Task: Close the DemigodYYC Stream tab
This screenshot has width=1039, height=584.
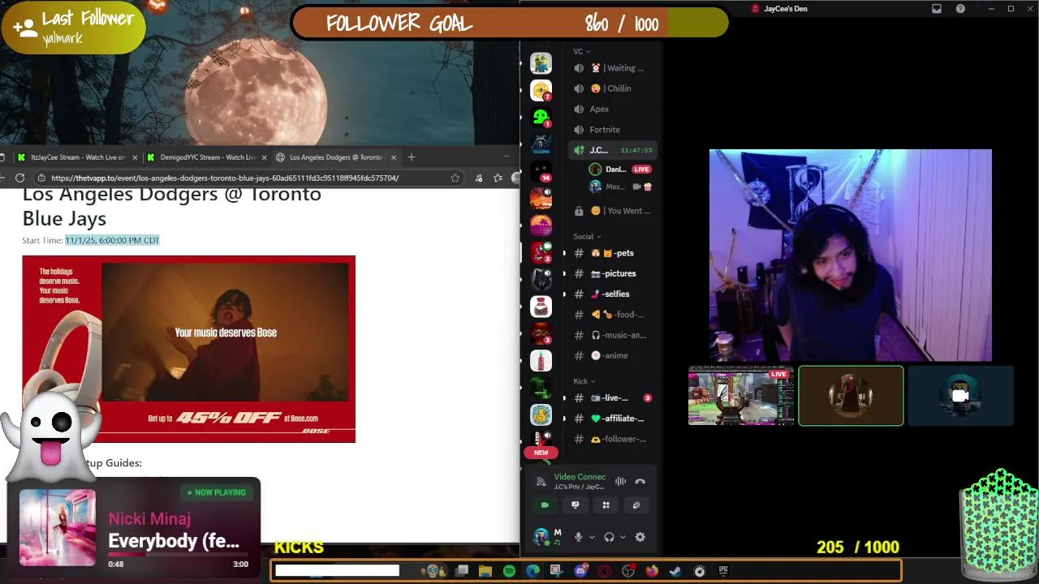Action: (264, 157)
